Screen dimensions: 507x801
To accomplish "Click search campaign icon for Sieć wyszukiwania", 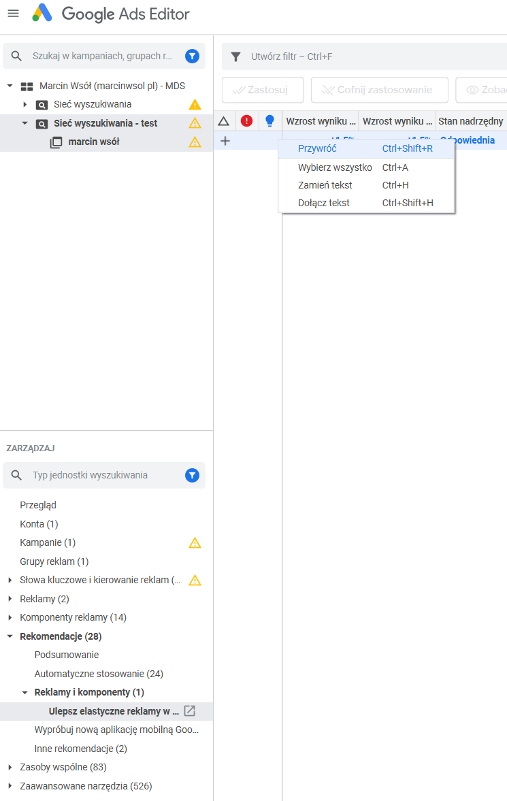I will pos(42,105).
